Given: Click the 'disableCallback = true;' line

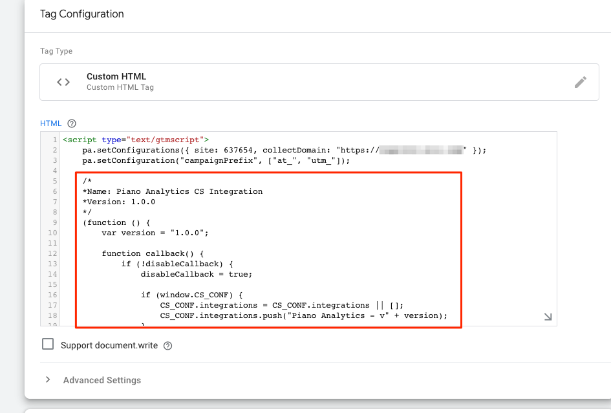Looking at the screenshot, I should 197,274.
